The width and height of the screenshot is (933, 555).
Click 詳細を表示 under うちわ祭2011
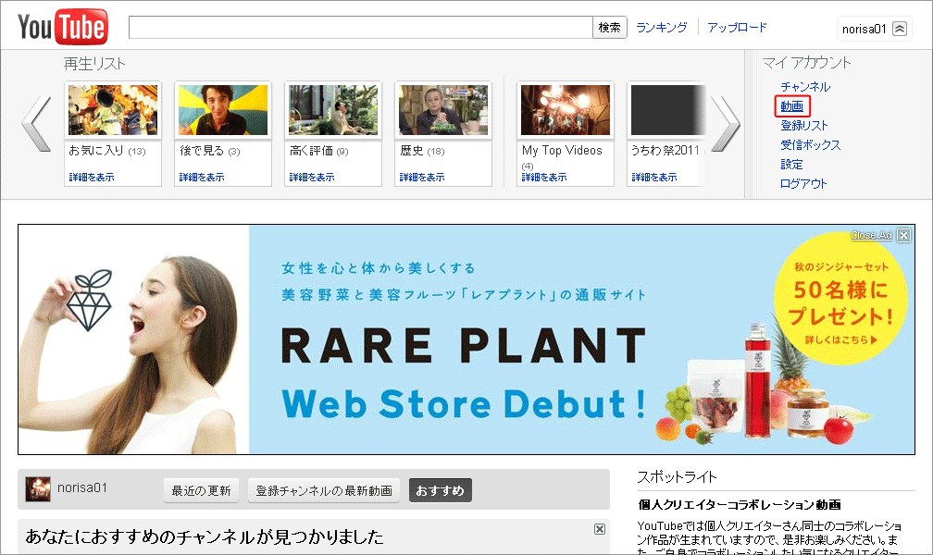click(654, 178)
